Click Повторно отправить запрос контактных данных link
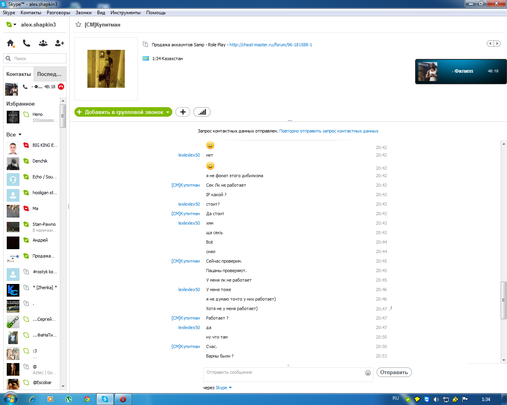Image resolution: width=507 pixels, height=405 pixels. pyautogui.click(x=329, y=131)
